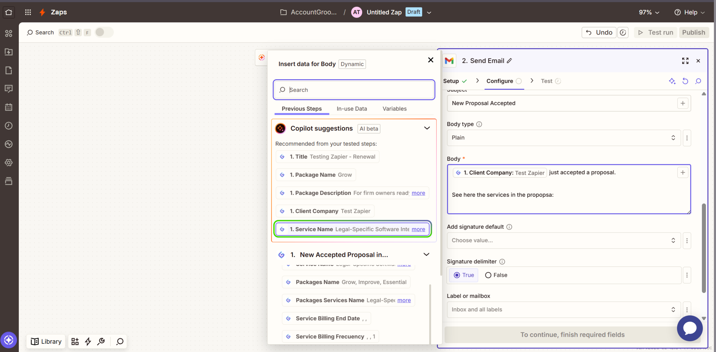The height and width of the screenshot is (352, 716).
Task: Click the AI sparkle icon in Configure toolbar
Action: [672, 81]
